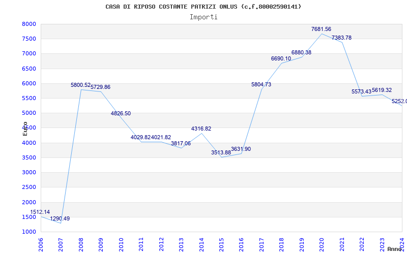The height and width of the screenshot is (254, 407).
Task: Click x-axis year 2012
Action: (161, 245)
